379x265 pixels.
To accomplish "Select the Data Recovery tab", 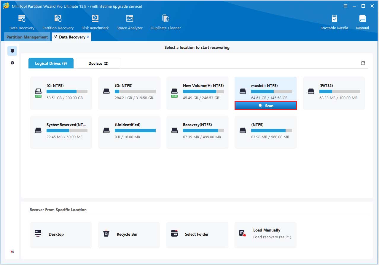I will pos(72,37).
